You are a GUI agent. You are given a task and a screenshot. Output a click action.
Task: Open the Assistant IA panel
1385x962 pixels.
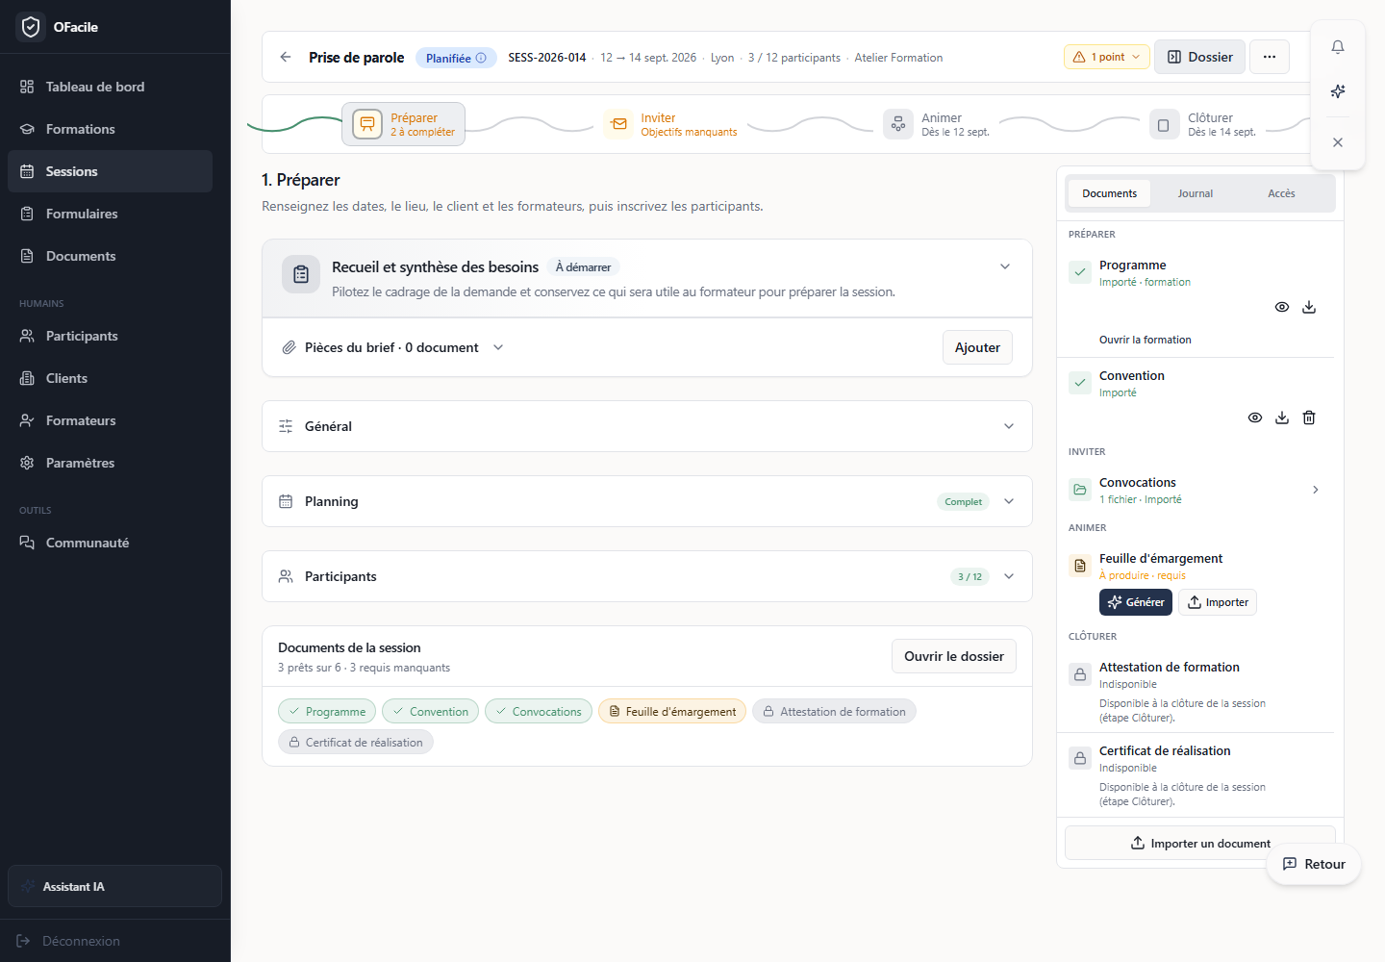pyautogui.click(x=114, y=886)
